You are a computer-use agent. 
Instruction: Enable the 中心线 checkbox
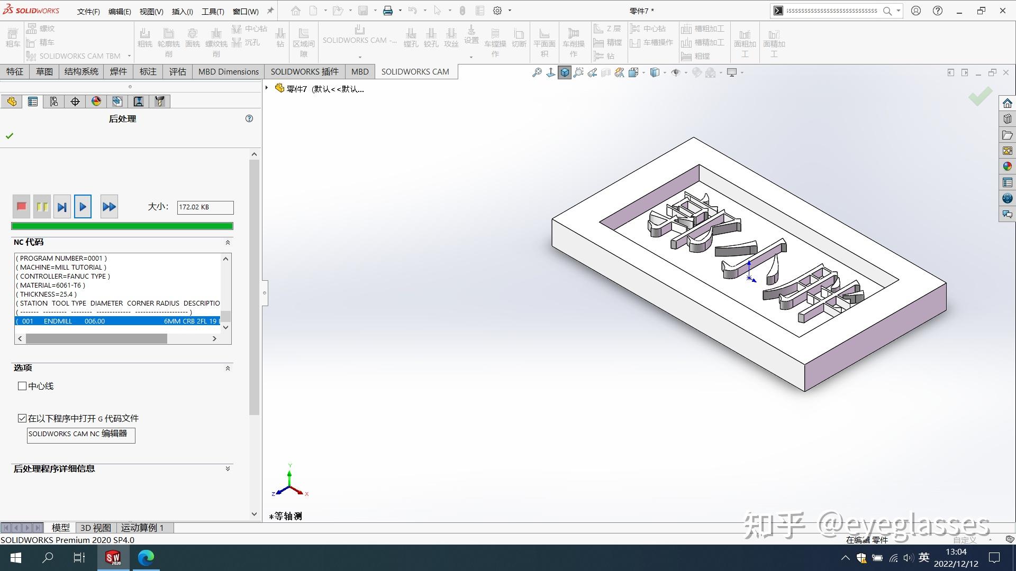pyautogui.click(x=22, y=386)
